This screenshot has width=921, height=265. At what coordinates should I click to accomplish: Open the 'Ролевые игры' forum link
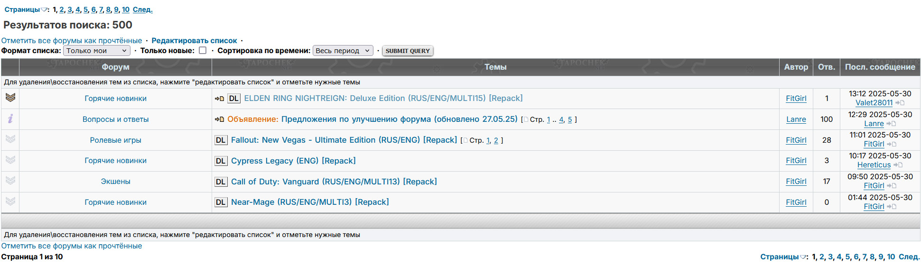point(115,140)
